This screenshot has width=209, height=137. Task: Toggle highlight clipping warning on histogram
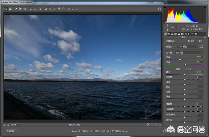point(205,8)
